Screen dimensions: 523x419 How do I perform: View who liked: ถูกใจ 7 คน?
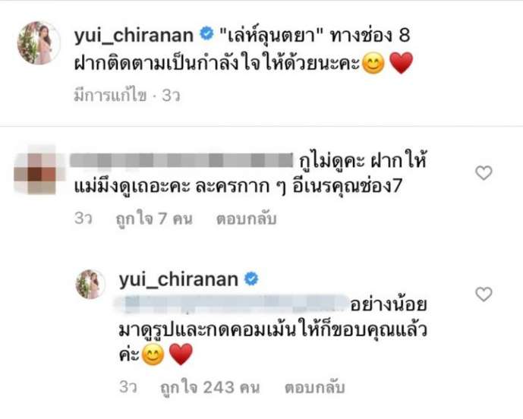tap(154, 219)
